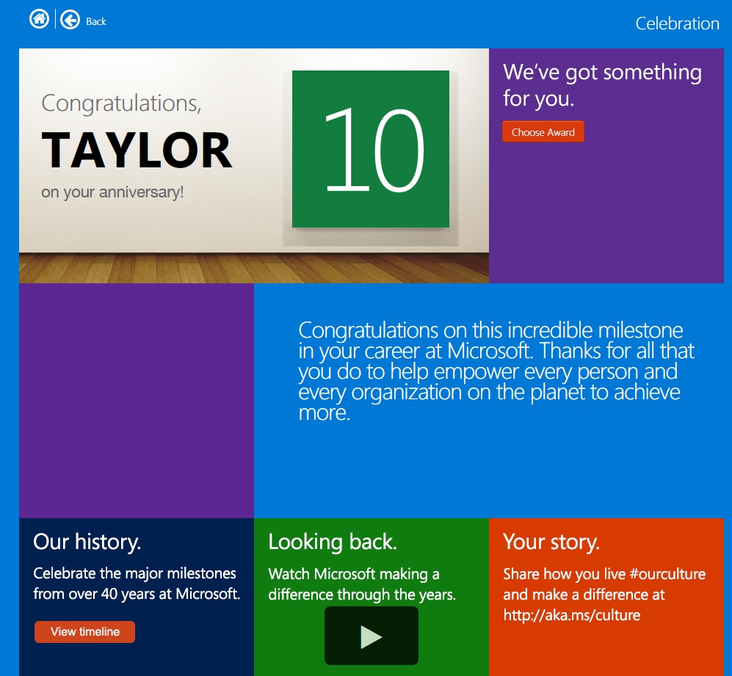Click the TAYLOR name text
This screenshot has height=676, width=732.
point(137,150)
